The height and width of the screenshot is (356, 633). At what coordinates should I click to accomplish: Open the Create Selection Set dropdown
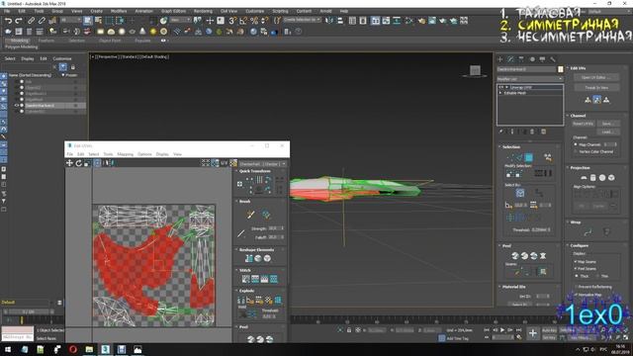(x=302, y=20)
